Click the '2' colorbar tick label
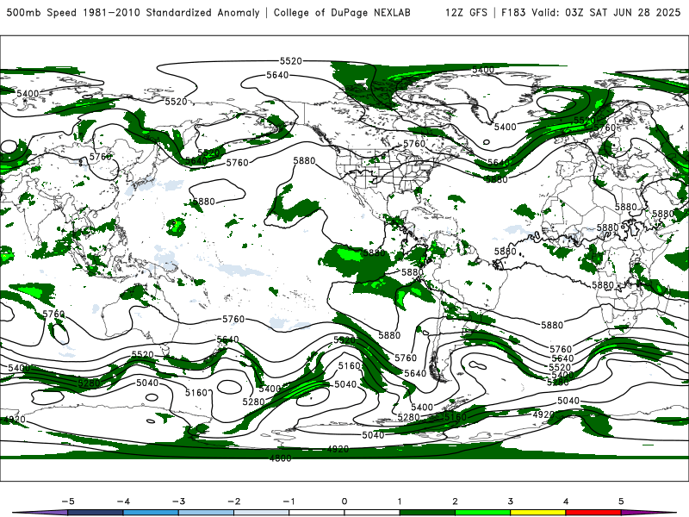 455,501
